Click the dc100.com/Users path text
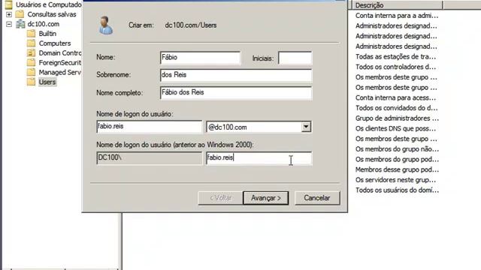Image resolution: width=481 pixels, height=270 pixels. coord(190,25)
